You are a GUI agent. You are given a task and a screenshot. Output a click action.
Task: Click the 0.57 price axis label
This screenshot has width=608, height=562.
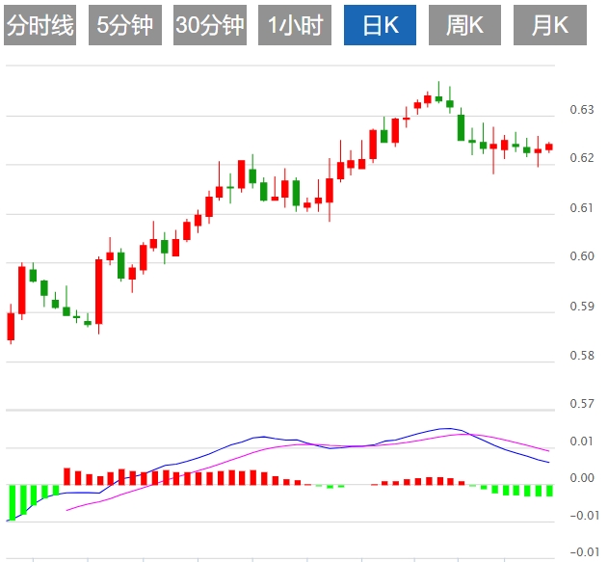click(582, 404)
